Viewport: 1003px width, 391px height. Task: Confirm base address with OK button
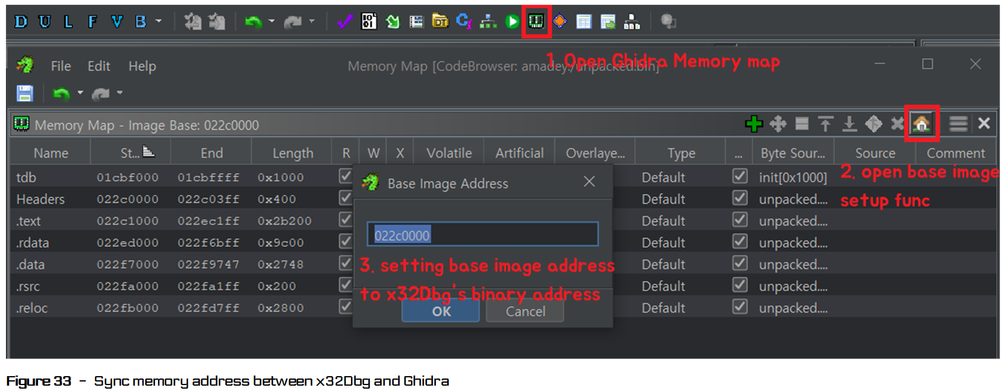(x=441, y=311)
